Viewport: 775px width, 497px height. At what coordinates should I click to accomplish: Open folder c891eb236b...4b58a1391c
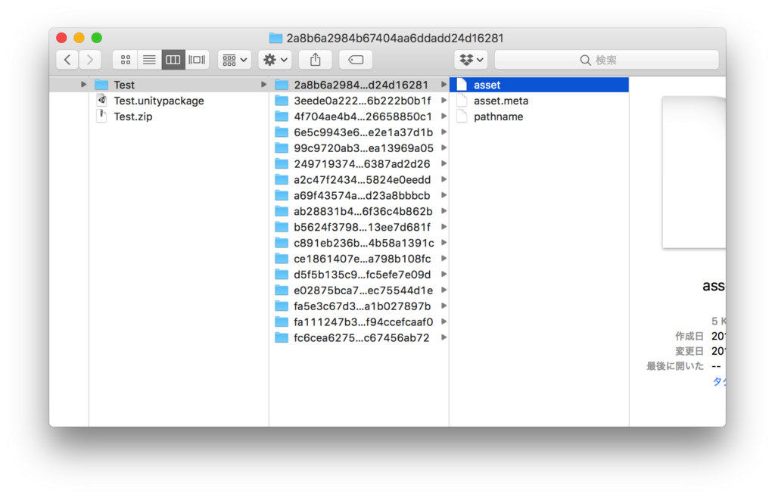(x=359, y=243)
